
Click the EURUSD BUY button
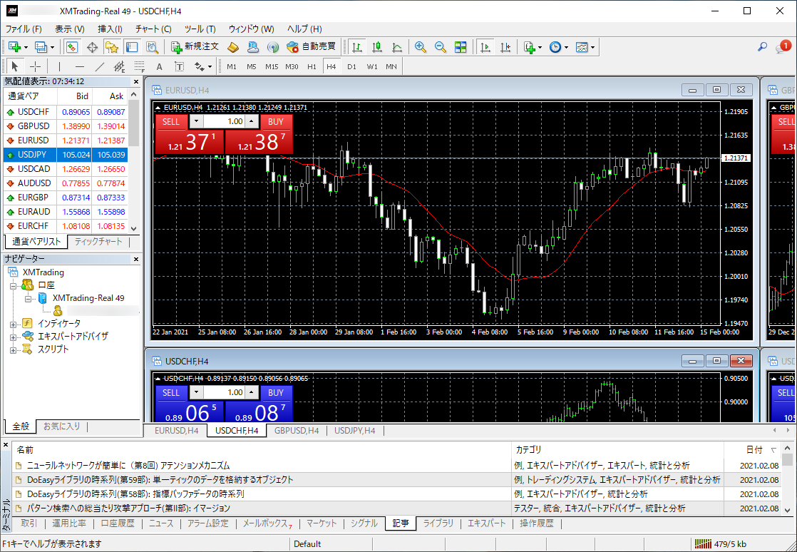point(275,122)
